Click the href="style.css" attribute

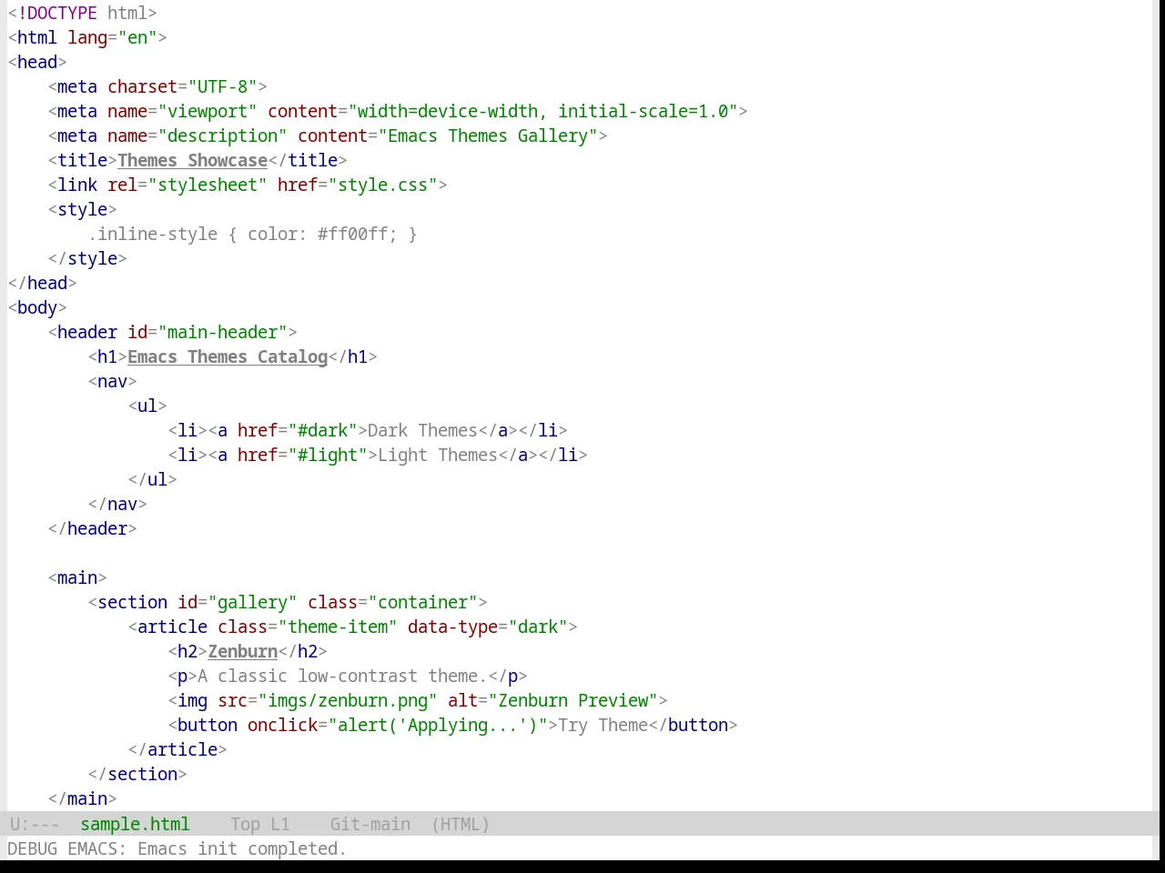[x=358, y=186]
